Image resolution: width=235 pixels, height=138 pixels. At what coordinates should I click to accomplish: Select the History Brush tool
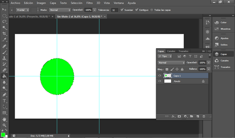pos(4,64)
